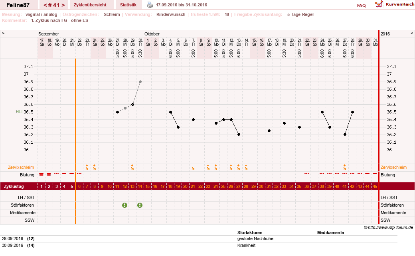Click temperature point 36.25 on Oct 17
This screenshot has width=415, height=256.
(x=269, y=131)
